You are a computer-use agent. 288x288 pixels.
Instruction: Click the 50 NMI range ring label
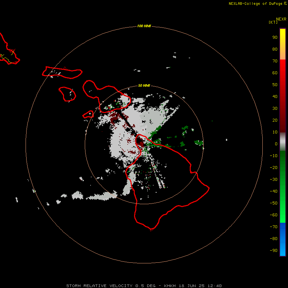pyautogui.click(x=144, y=85)
